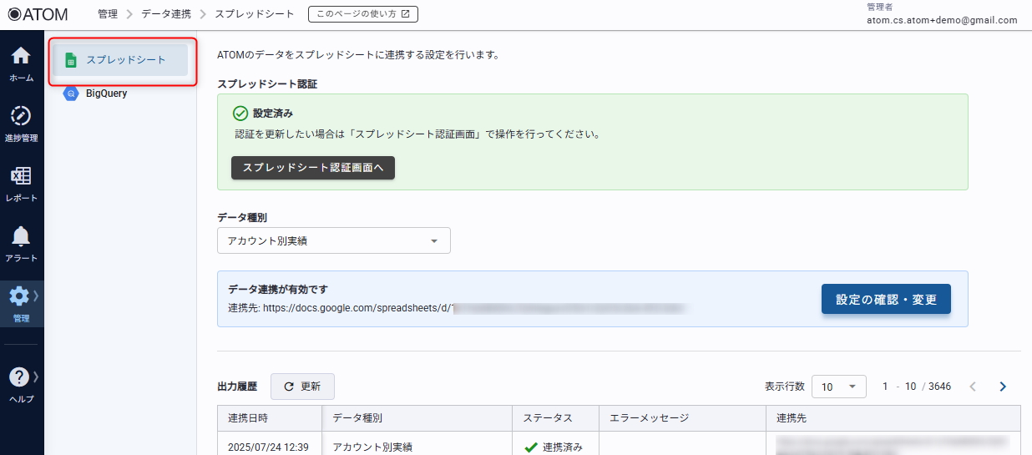Refresh output history with 更新 button
Screen dimensions: 1032x455
302,387
